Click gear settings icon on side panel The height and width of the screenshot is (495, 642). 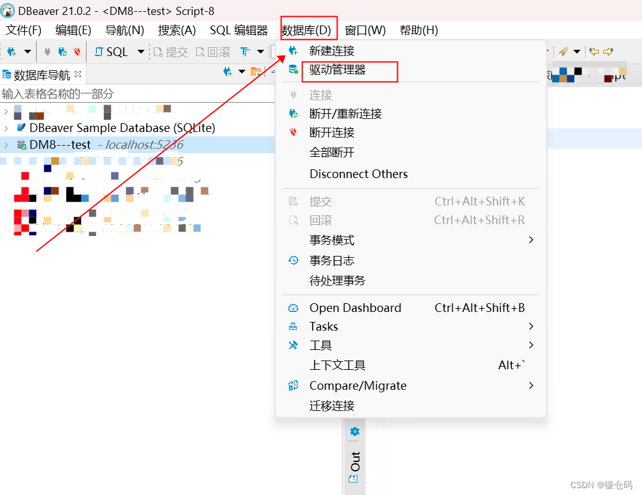tap(354, 431)
